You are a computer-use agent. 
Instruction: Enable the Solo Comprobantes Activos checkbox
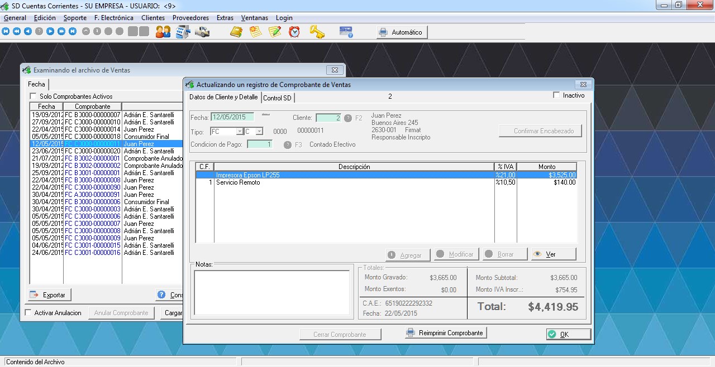tap(34, 96)
